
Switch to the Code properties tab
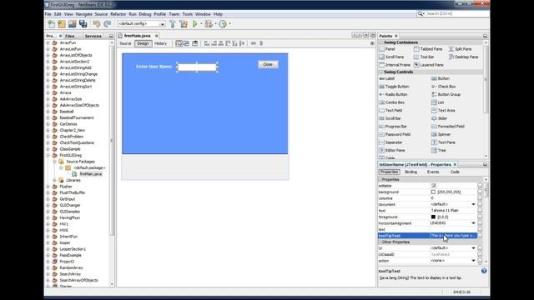pos(455,172)
